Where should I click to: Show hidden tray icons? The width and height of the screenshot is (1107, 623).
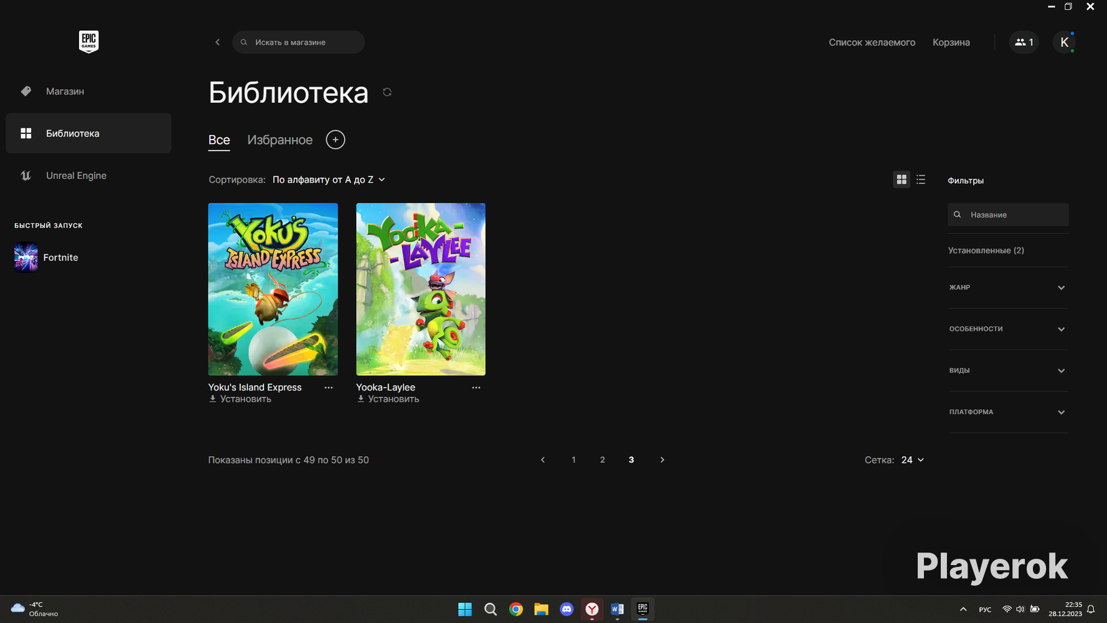pyautogui.click(x=963, y=609)
